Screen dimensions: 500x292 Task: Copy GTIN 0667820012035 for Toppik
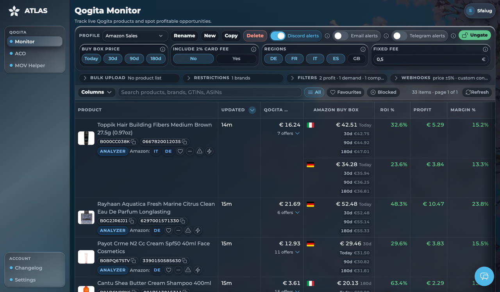(184, 142)
